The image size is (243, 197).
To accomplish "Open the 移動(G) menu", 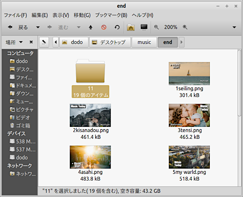I will tap(82, 15).
